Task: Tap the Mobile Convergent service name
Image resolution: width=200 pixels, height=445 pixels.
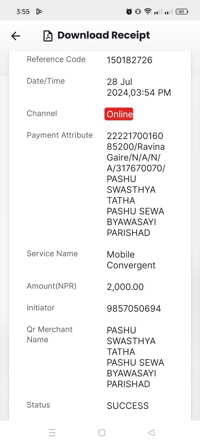Action: click(x=131, y=260)
